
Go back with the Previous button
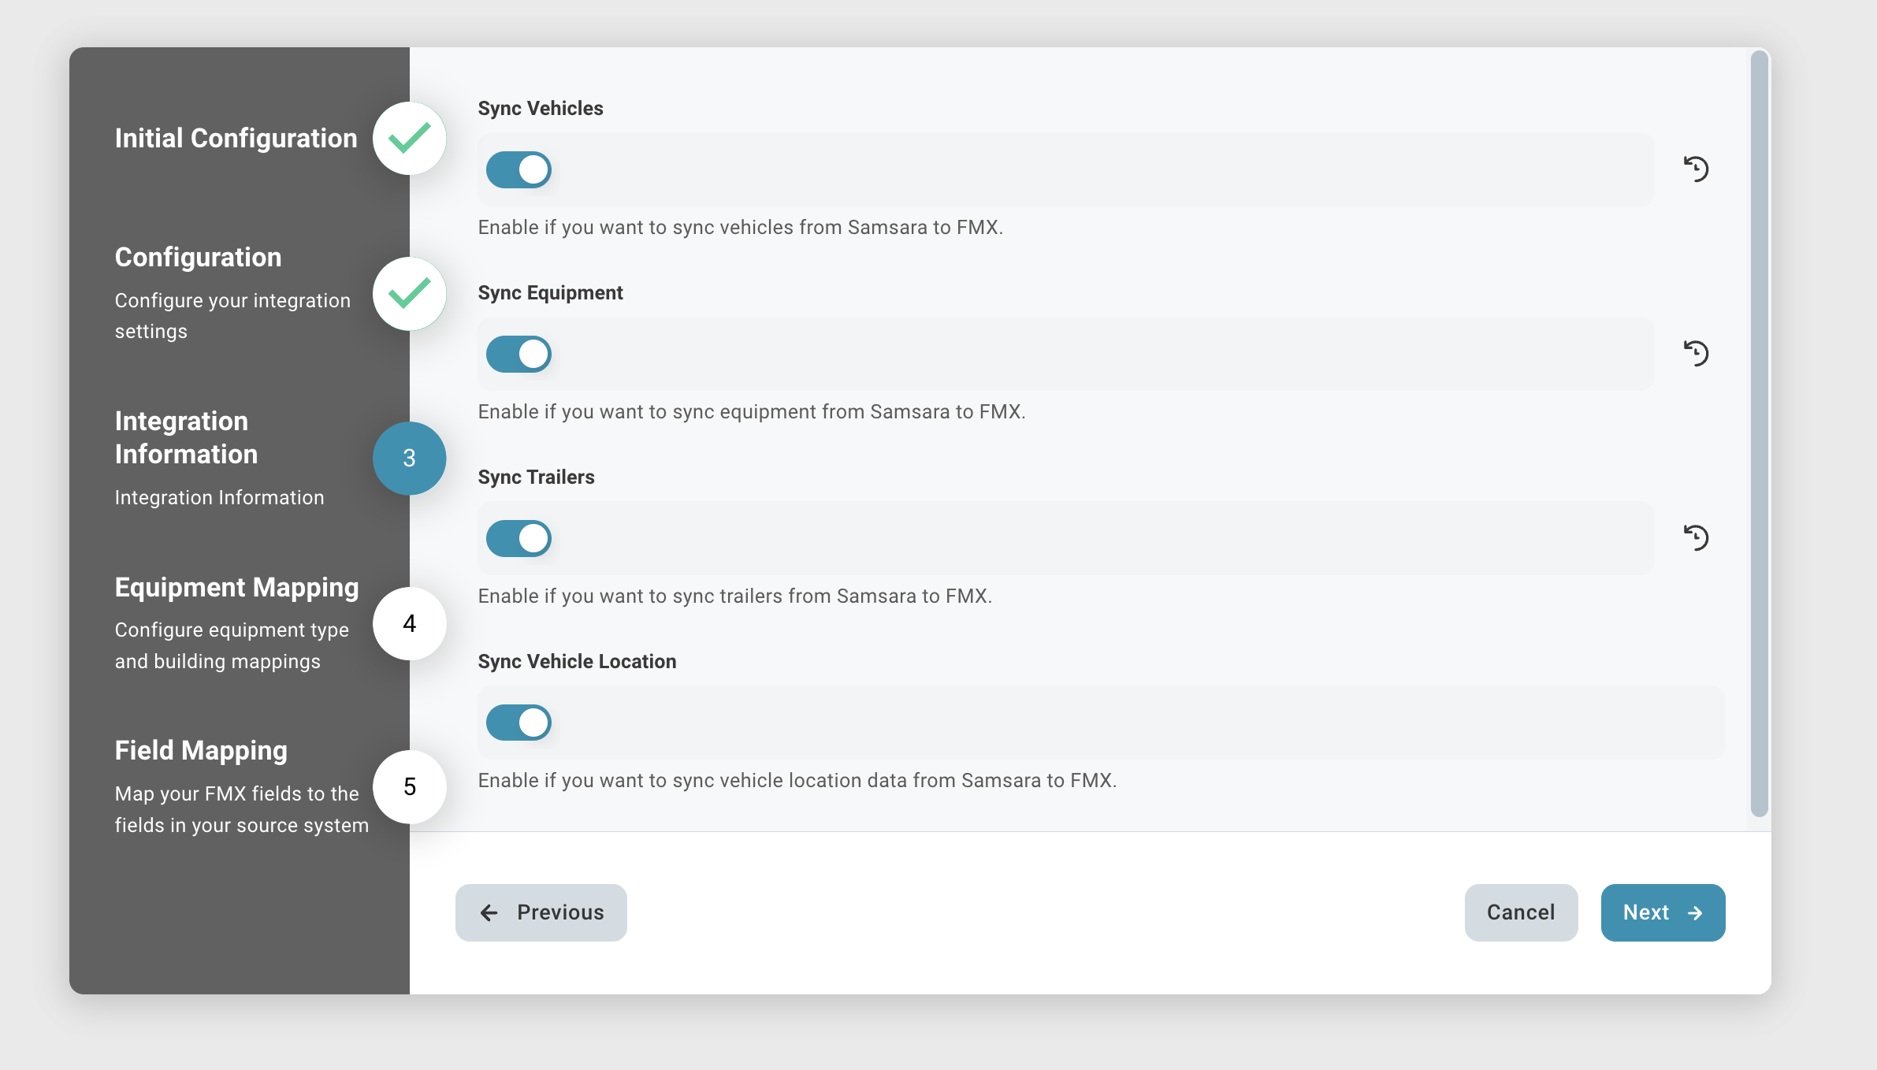click(x=541, y=912)
